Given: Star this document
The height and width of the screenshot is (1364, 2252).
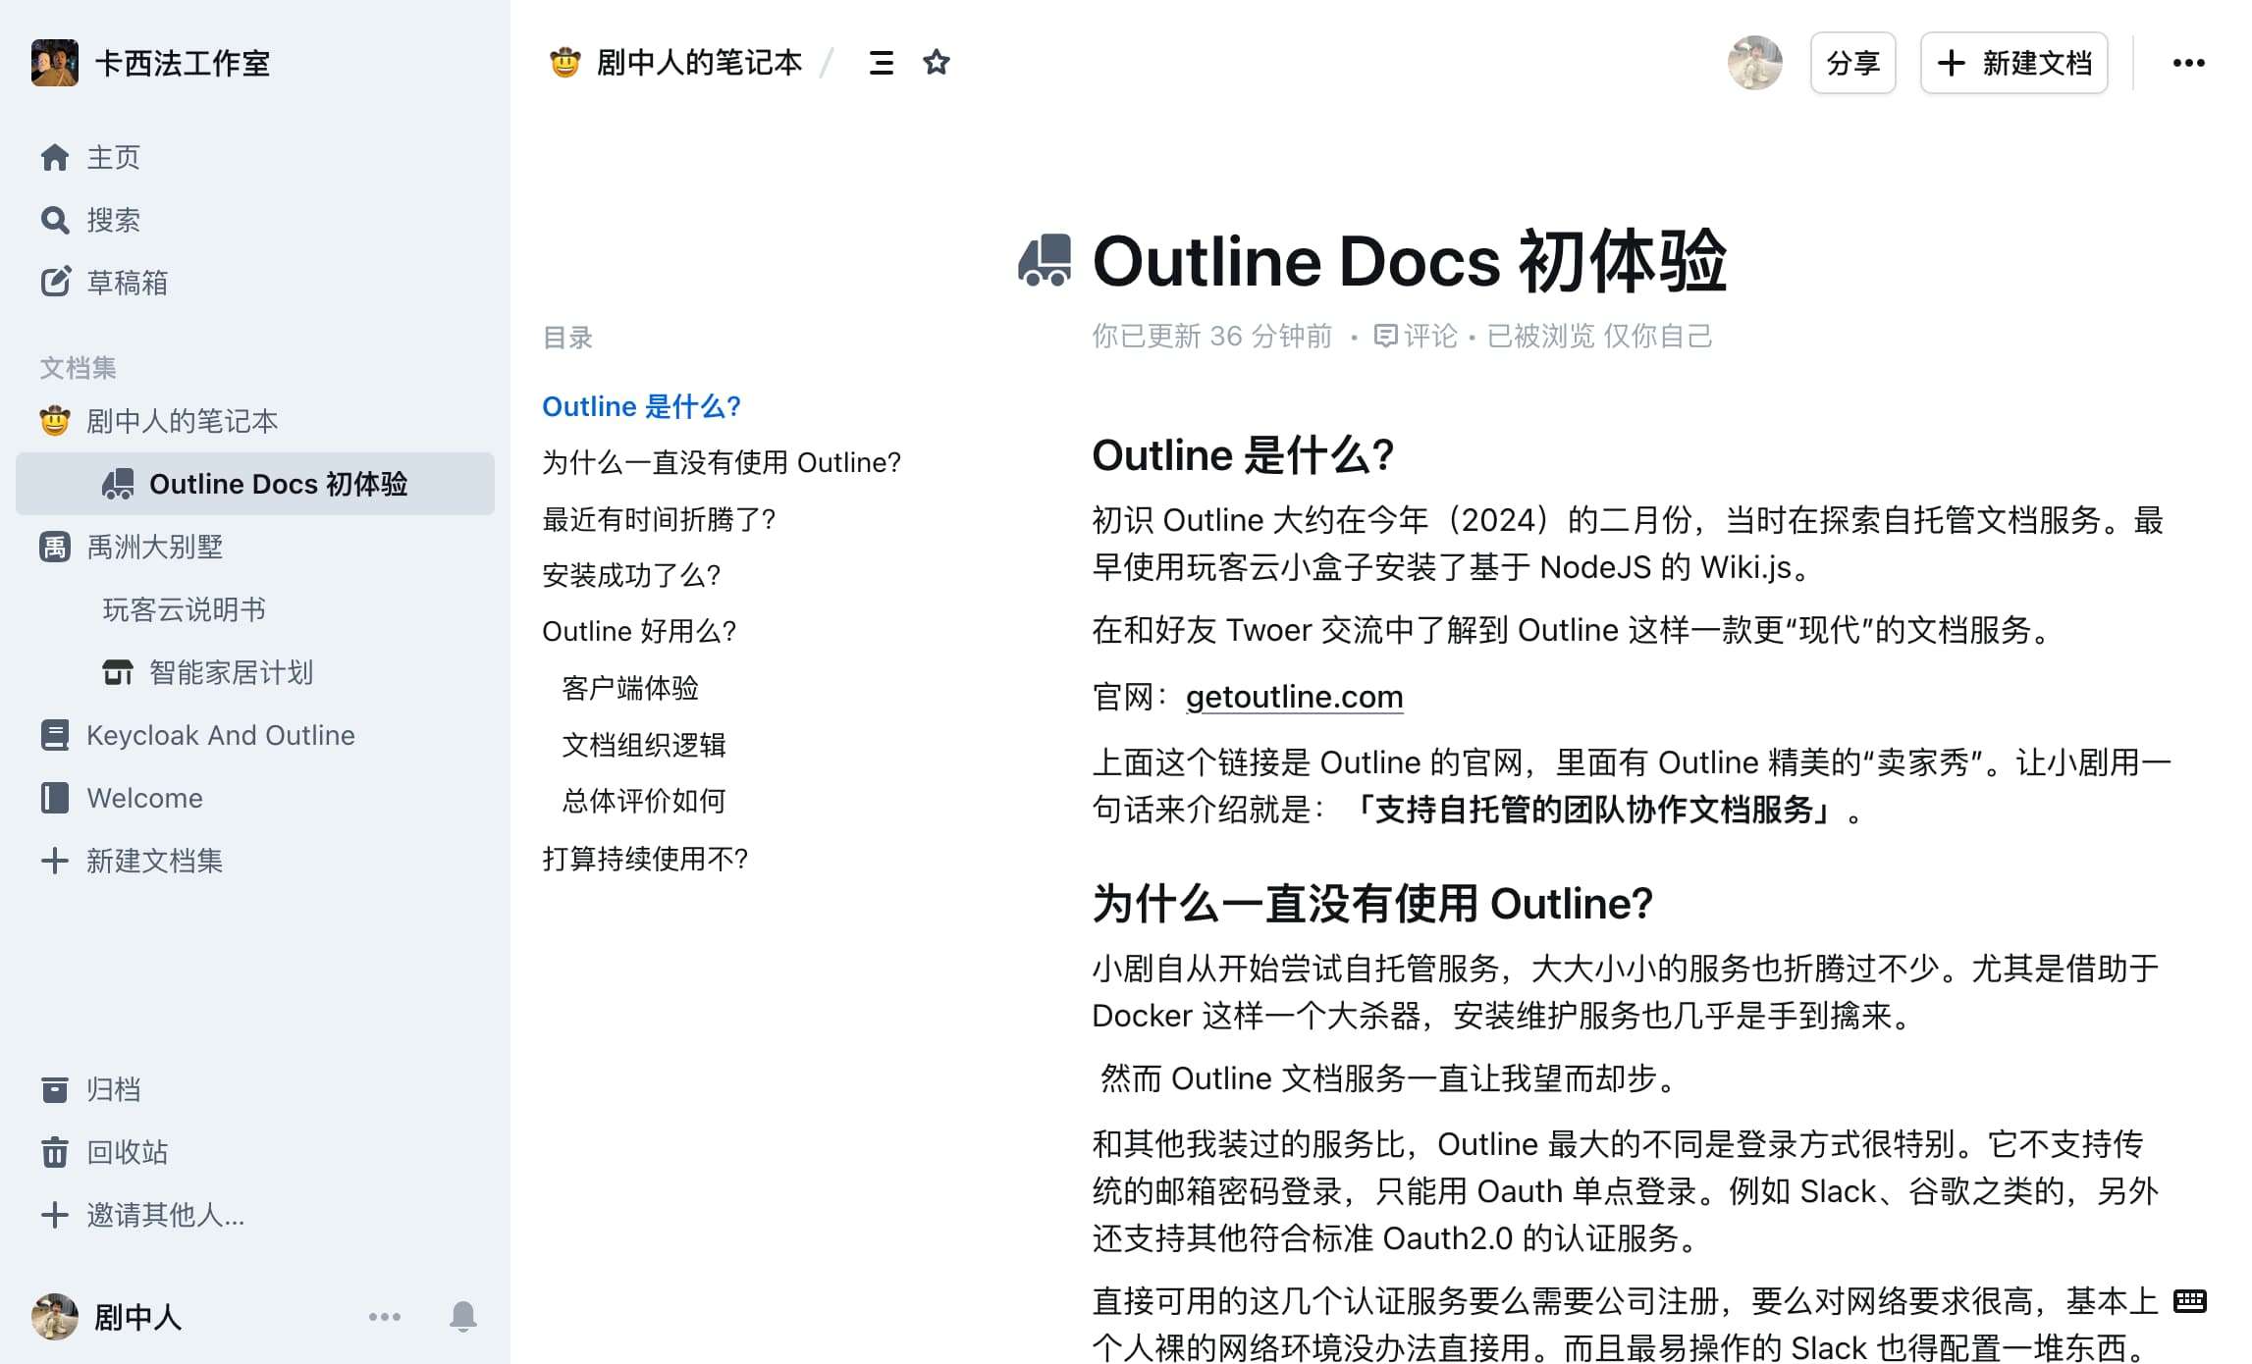Looking at the screenshot, I should pyautogui.click(x=937, y=63).
